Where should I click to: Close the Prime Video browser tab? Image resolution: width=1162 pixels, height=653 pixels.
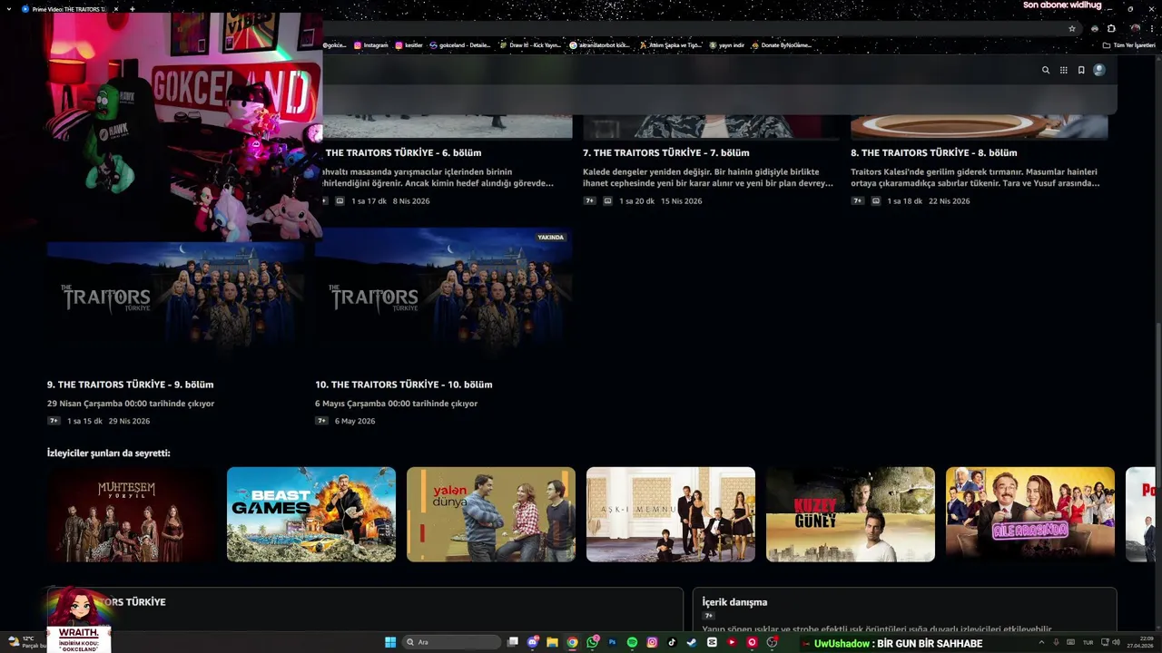[116, 9]
